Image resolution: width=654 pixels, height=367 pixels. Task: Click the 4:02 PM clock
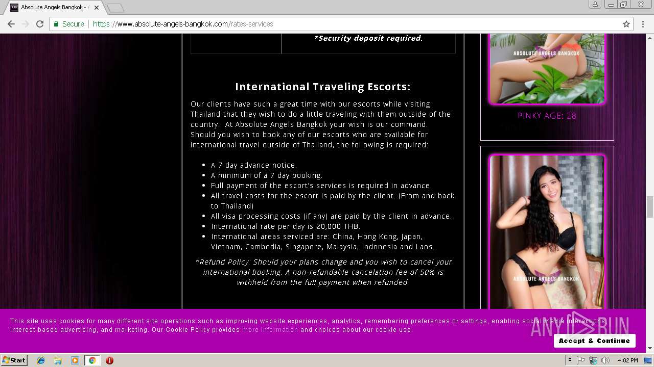pos(627,360)
